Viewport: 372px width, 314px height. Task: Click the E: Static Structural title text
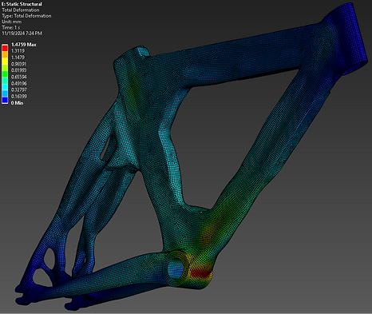(22, 4)
